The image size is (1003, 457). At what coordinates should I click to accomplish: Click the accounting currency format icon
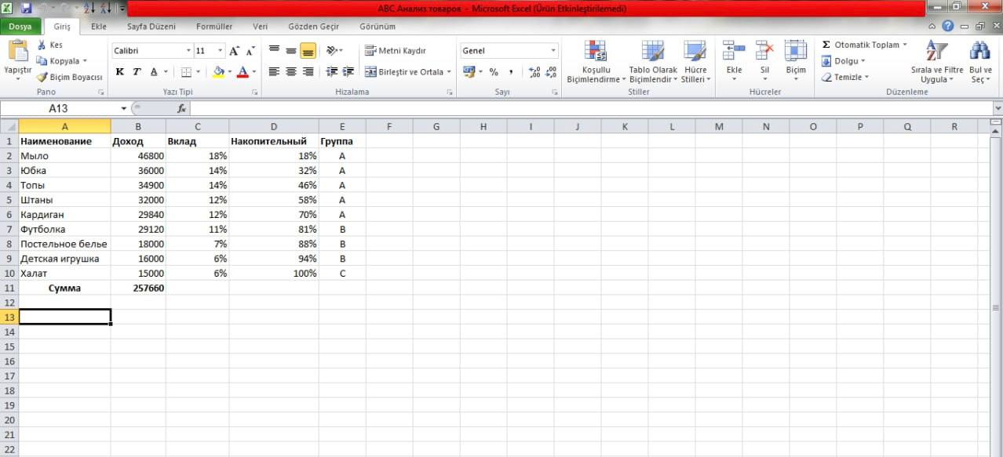click(469, 71)
